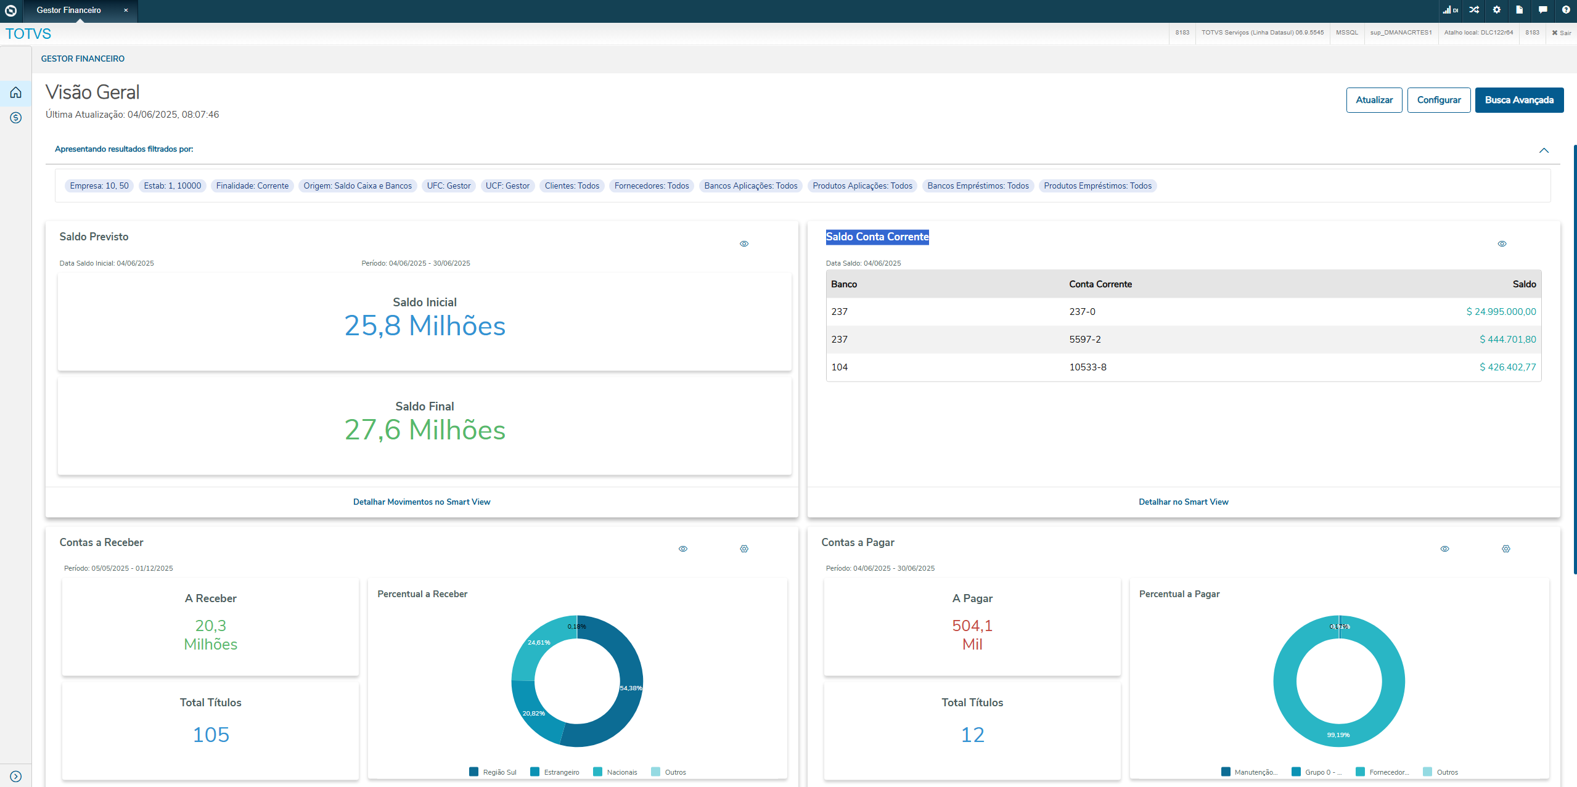Open the gear settings of Contas a Receber
This screenshot has width=1577, height=787.
[x=744, y=548]
